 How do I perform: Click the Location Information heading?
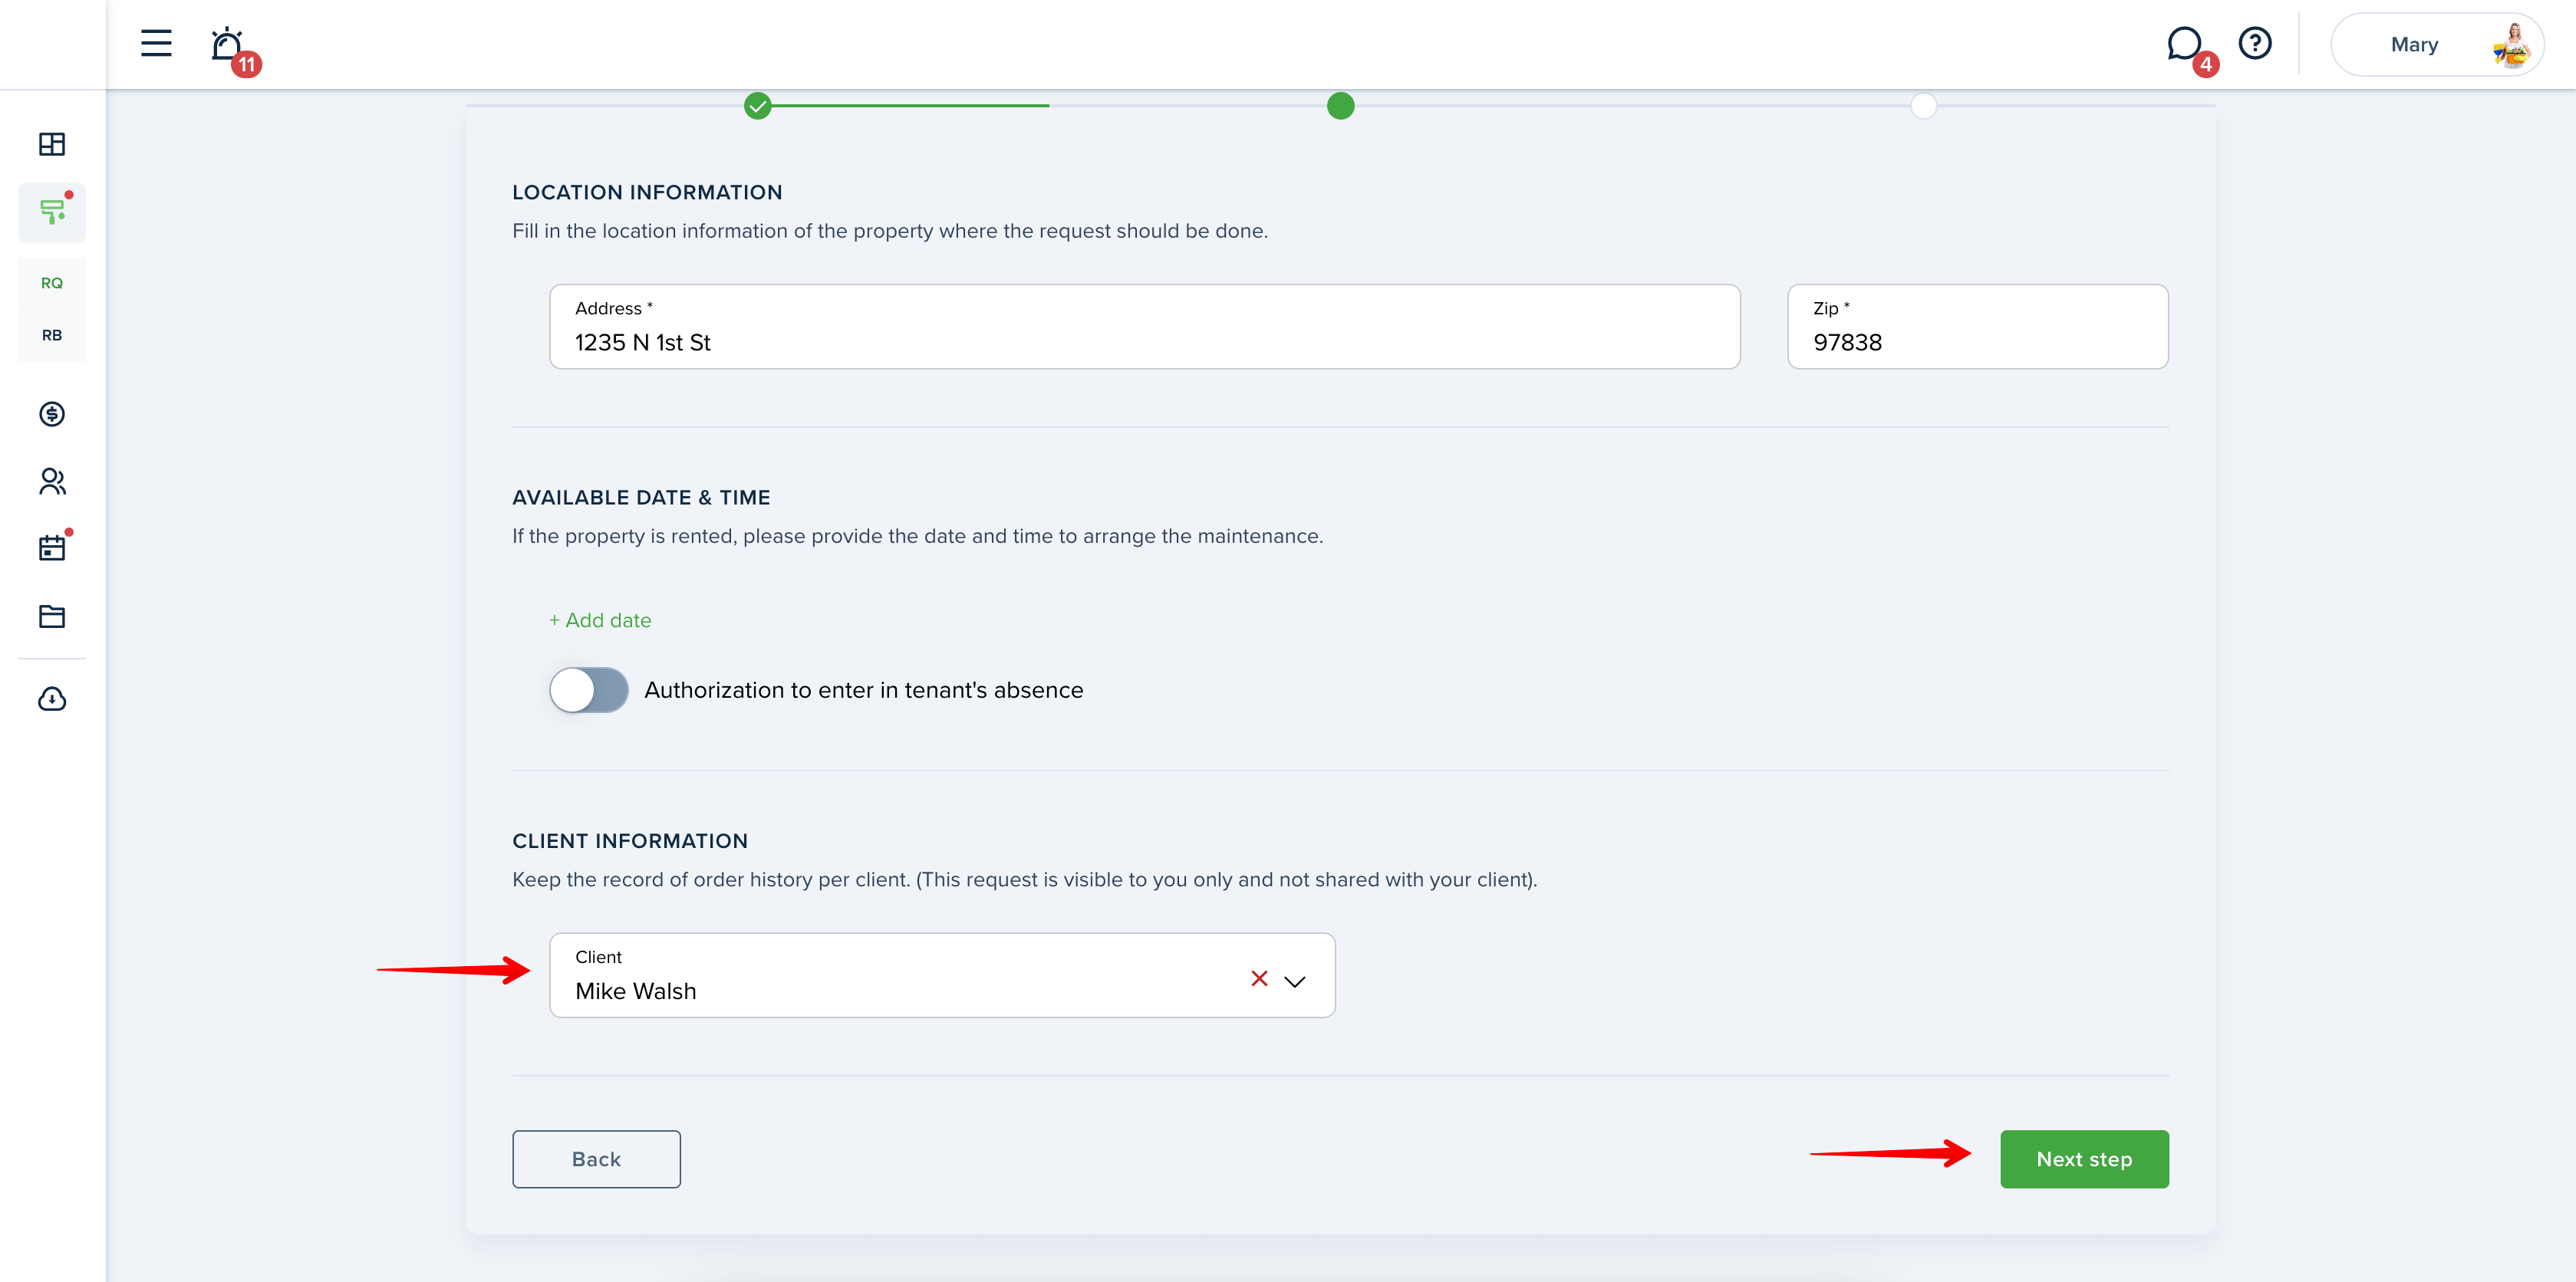pyautogui.click(x=647, y=193)
